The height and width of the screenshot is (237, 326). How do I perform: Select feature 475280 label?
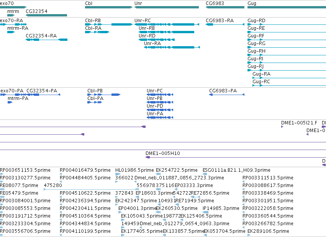(53, 185)
